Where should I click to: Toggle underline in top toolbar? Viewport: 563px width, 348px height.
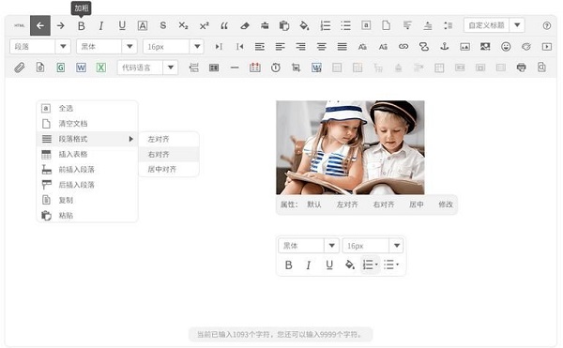pyautogui.click(x=122, y=25)
